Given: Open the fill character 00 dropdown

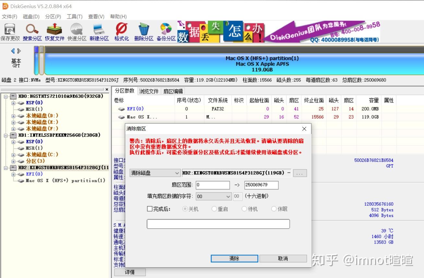Looking at the screenshot, I should point(213,196).
